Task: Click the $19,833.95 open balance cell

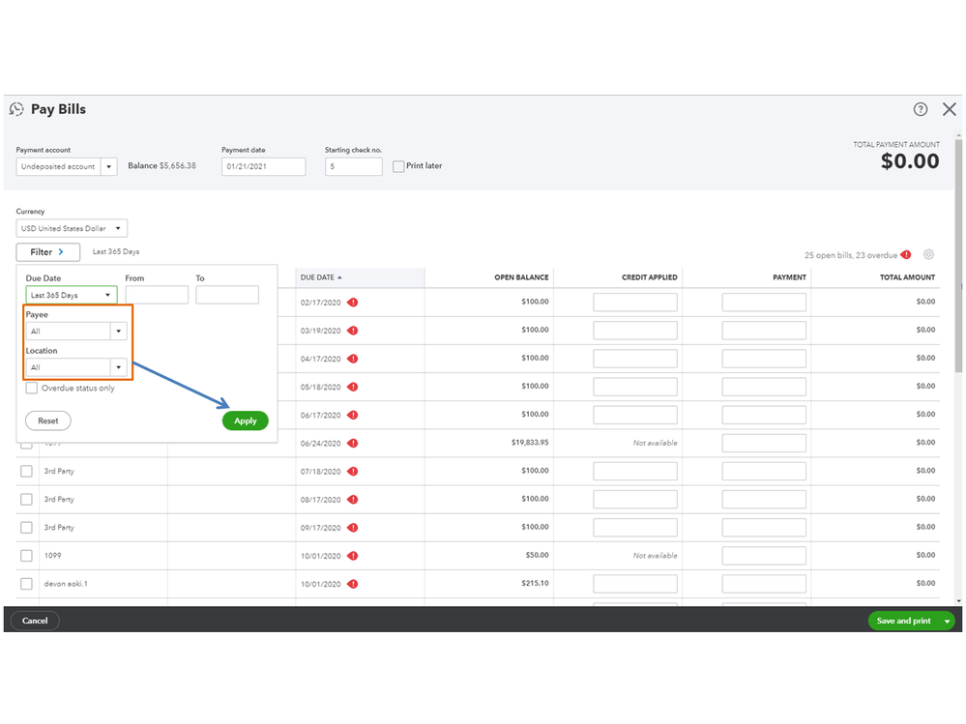Action: point(530,443)
